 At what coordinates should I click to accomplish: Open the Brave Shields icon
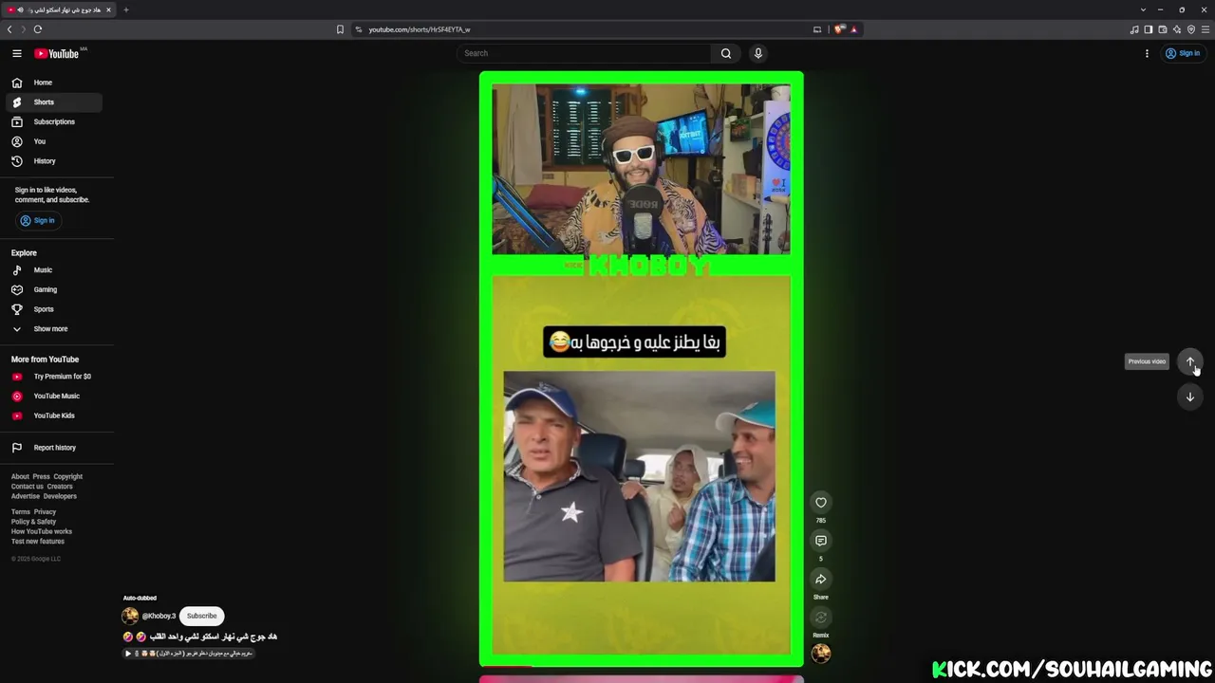[x=839, y=29]
